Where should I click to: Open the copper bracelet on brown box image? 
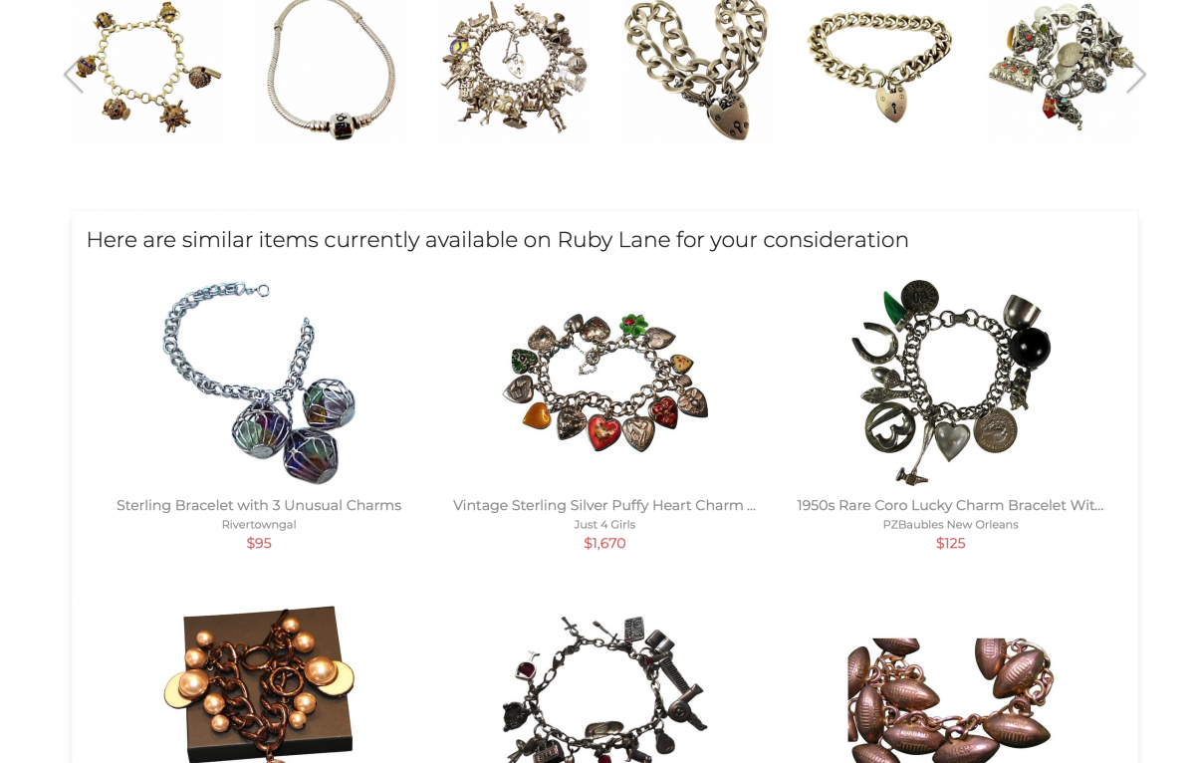(x=259, y=684)
